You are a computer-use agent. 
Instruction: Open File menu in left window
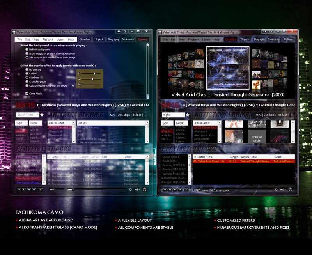20,39
